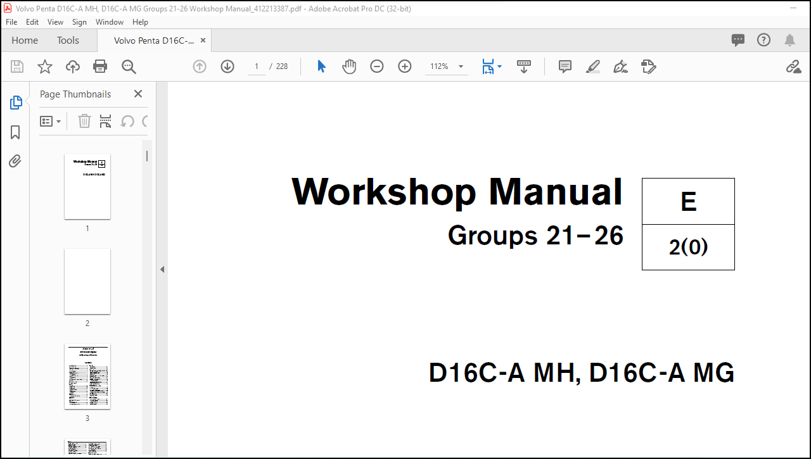
Task: Zoom in with the plus button
Action: [405, 66]
